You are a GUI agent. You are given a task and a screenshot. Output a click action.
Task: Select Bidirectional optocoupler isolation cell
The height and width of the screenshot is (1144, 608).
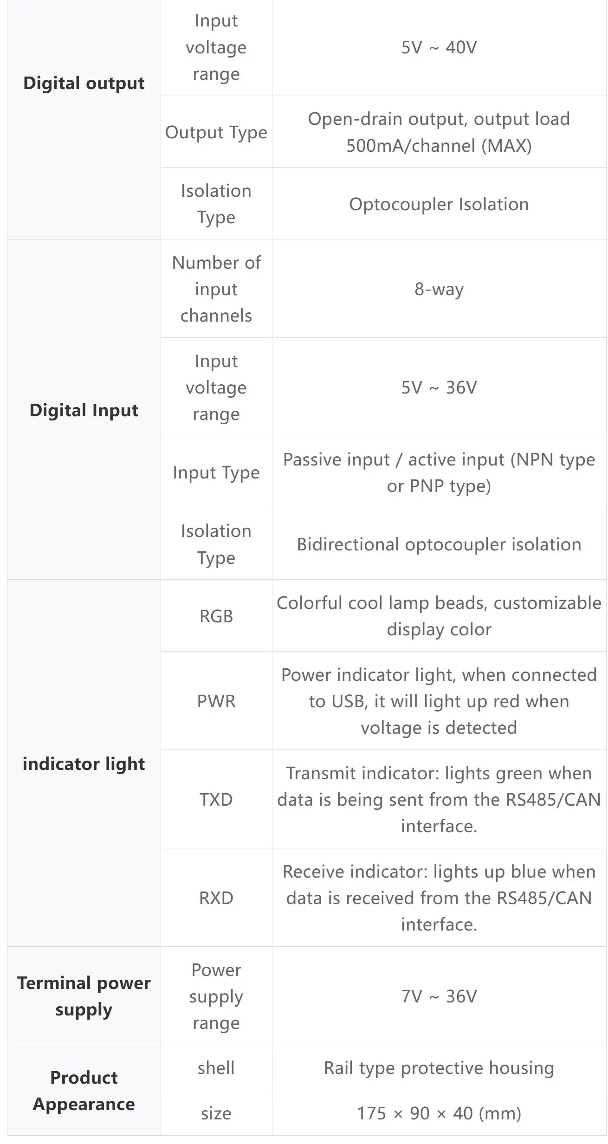click(439, 544)
